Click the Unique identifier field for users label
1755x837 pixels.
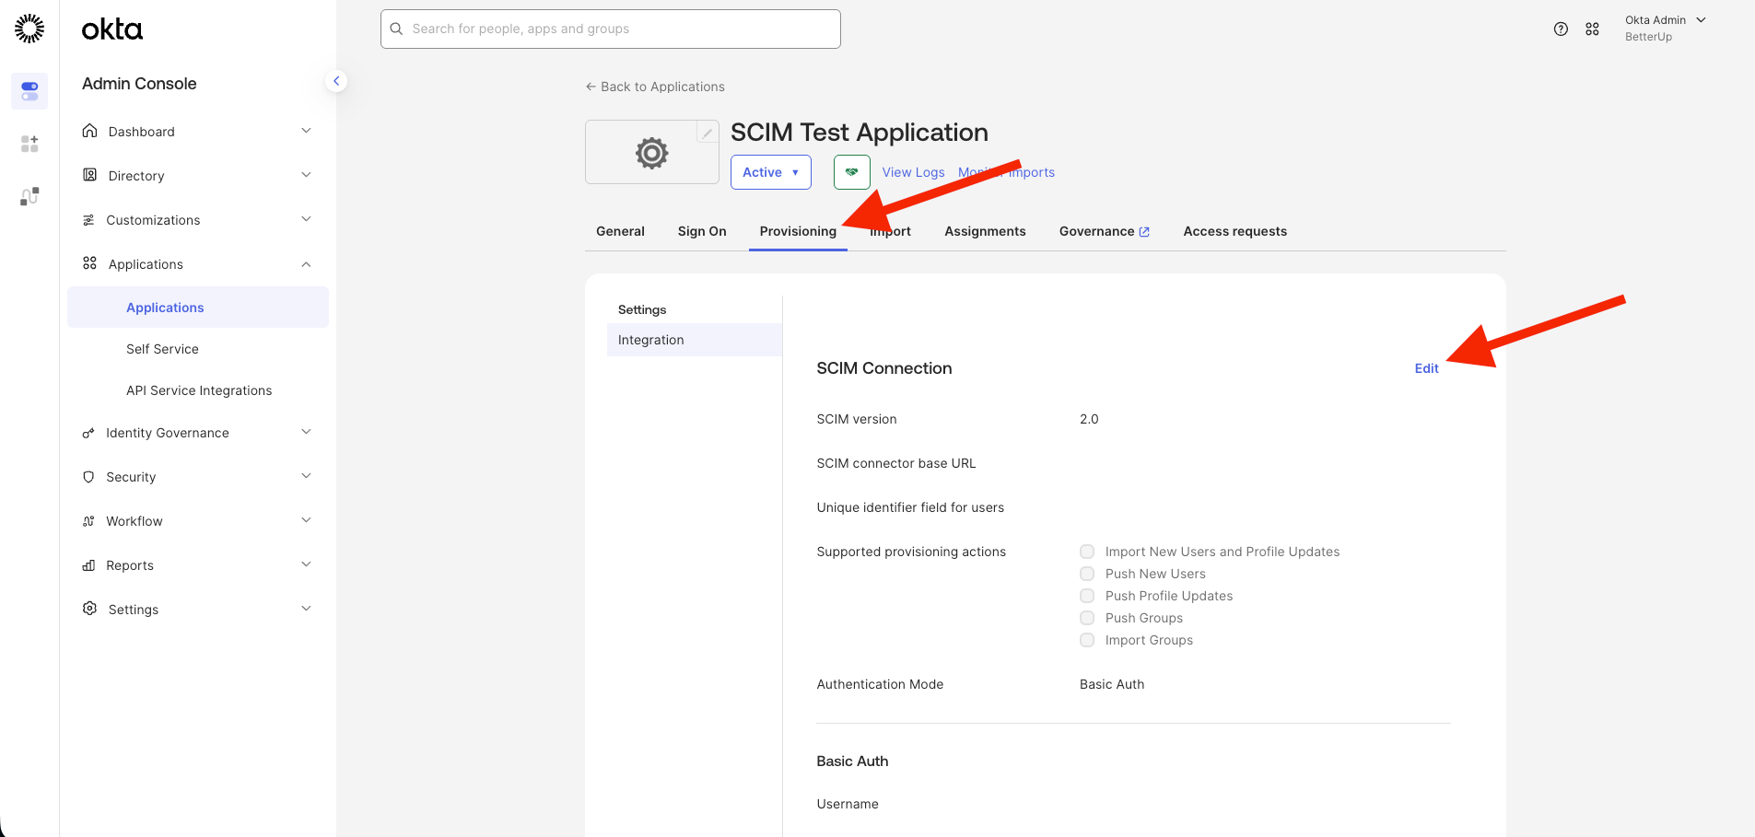tap(910, 507)
